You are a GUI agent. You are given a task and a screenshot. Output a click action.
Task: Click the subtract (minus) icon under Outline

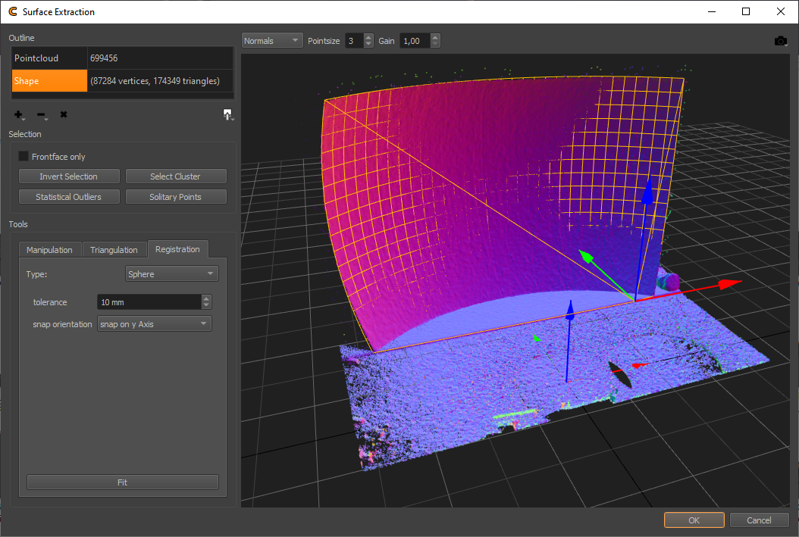click(41, 114)
